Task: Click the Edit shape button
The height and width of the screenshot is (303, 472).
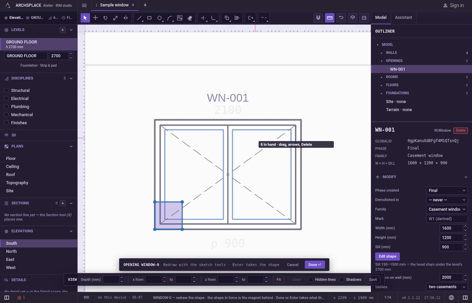Action: pos(387,257)
